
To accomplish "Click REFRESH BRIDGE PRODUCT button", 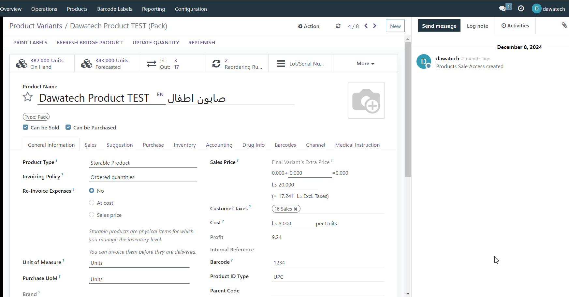I will (x=90, y=42).
